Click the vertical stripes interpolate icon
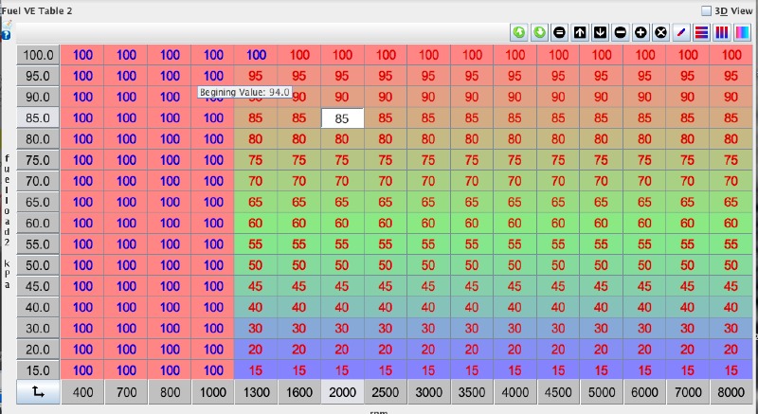 point(722,32)
